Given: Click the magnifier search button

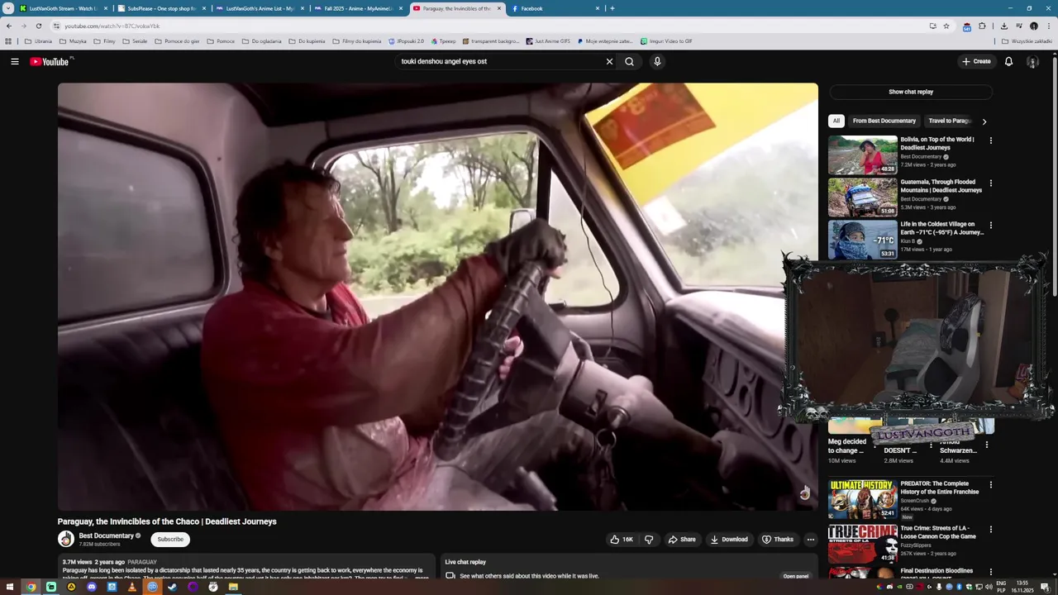Looking at the screenshot, I should (x=630, y=61).
